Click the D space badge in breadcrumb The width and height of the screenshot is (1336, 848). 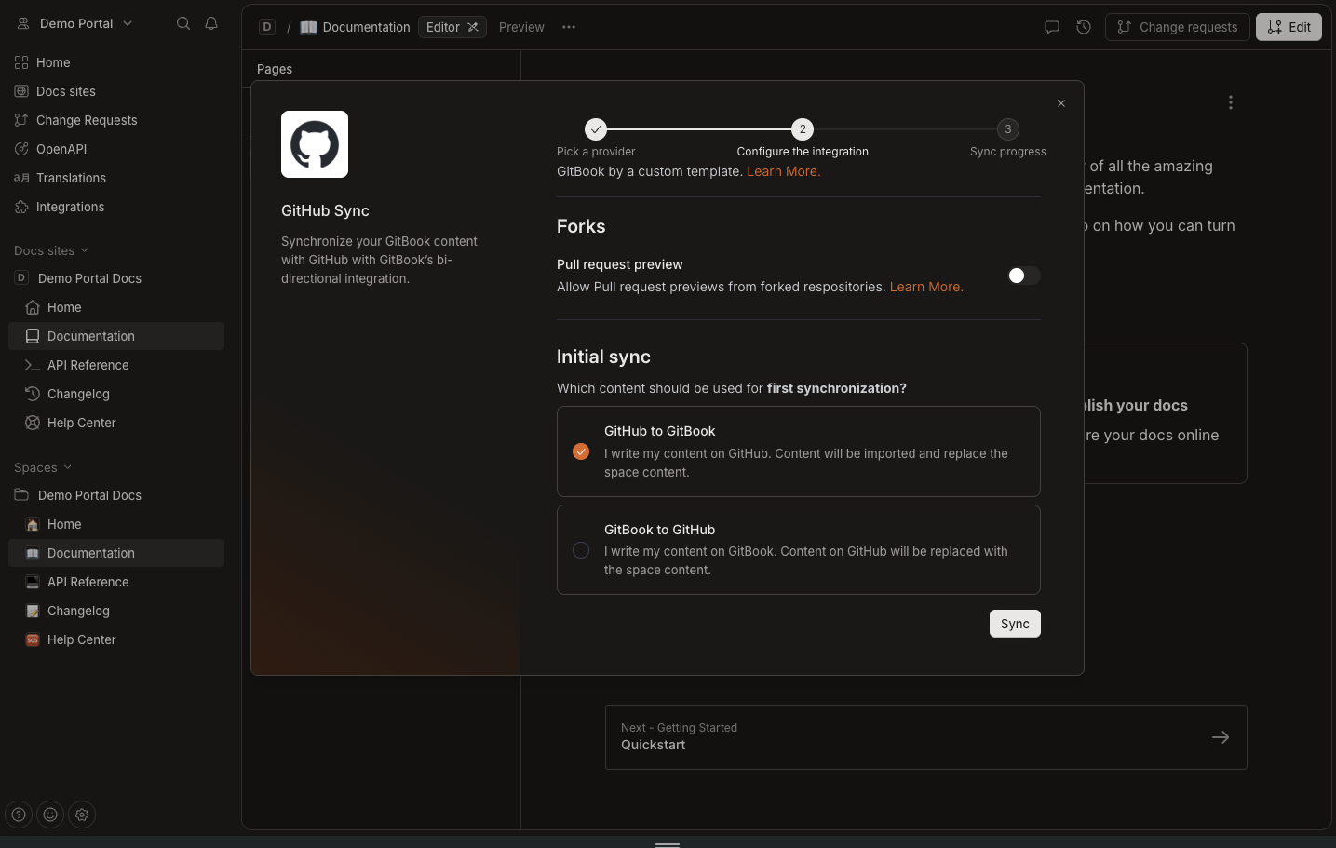pyautogui.click(x=267, y=27)
